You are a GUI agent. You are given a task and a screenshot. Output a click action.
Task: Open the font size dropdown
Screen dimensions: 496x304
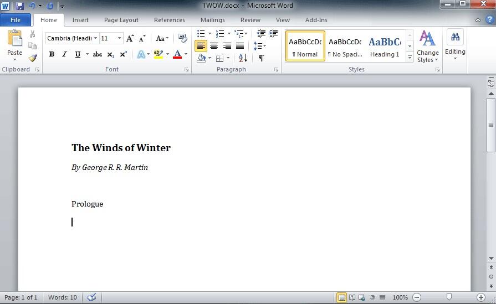click(x=119, y=38)
